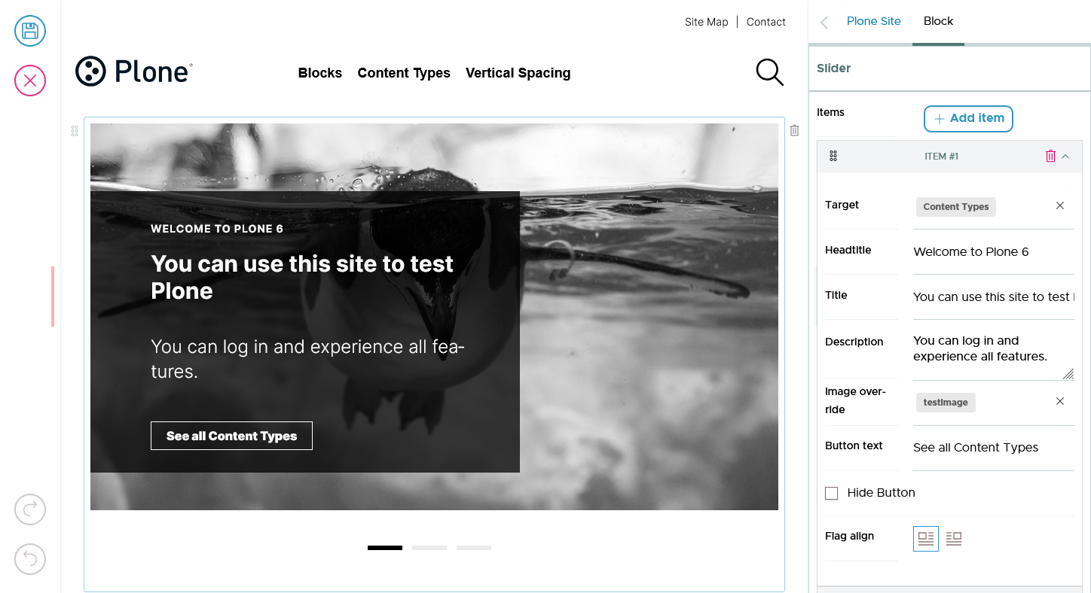
Task: Click the Redo arrow icon
Action: [30, 509]
